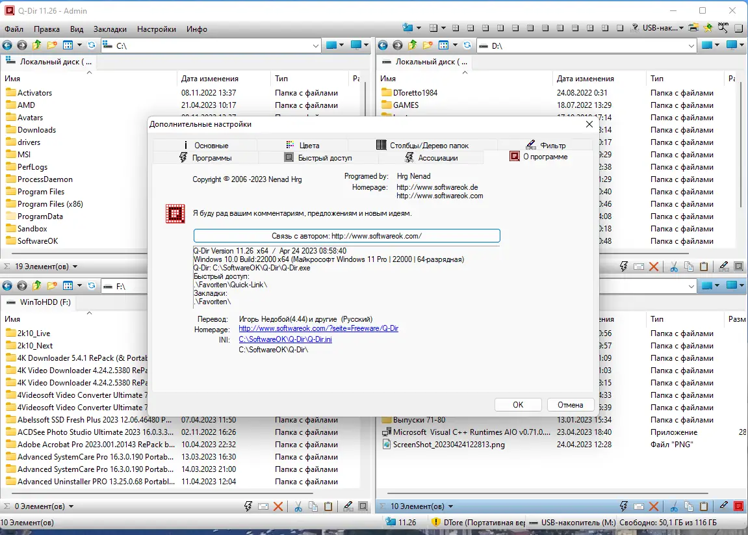This screenshot has width=748, height=535.
Task: Copy selection in the F:\ pane status bar
Action: click(313, 506)
